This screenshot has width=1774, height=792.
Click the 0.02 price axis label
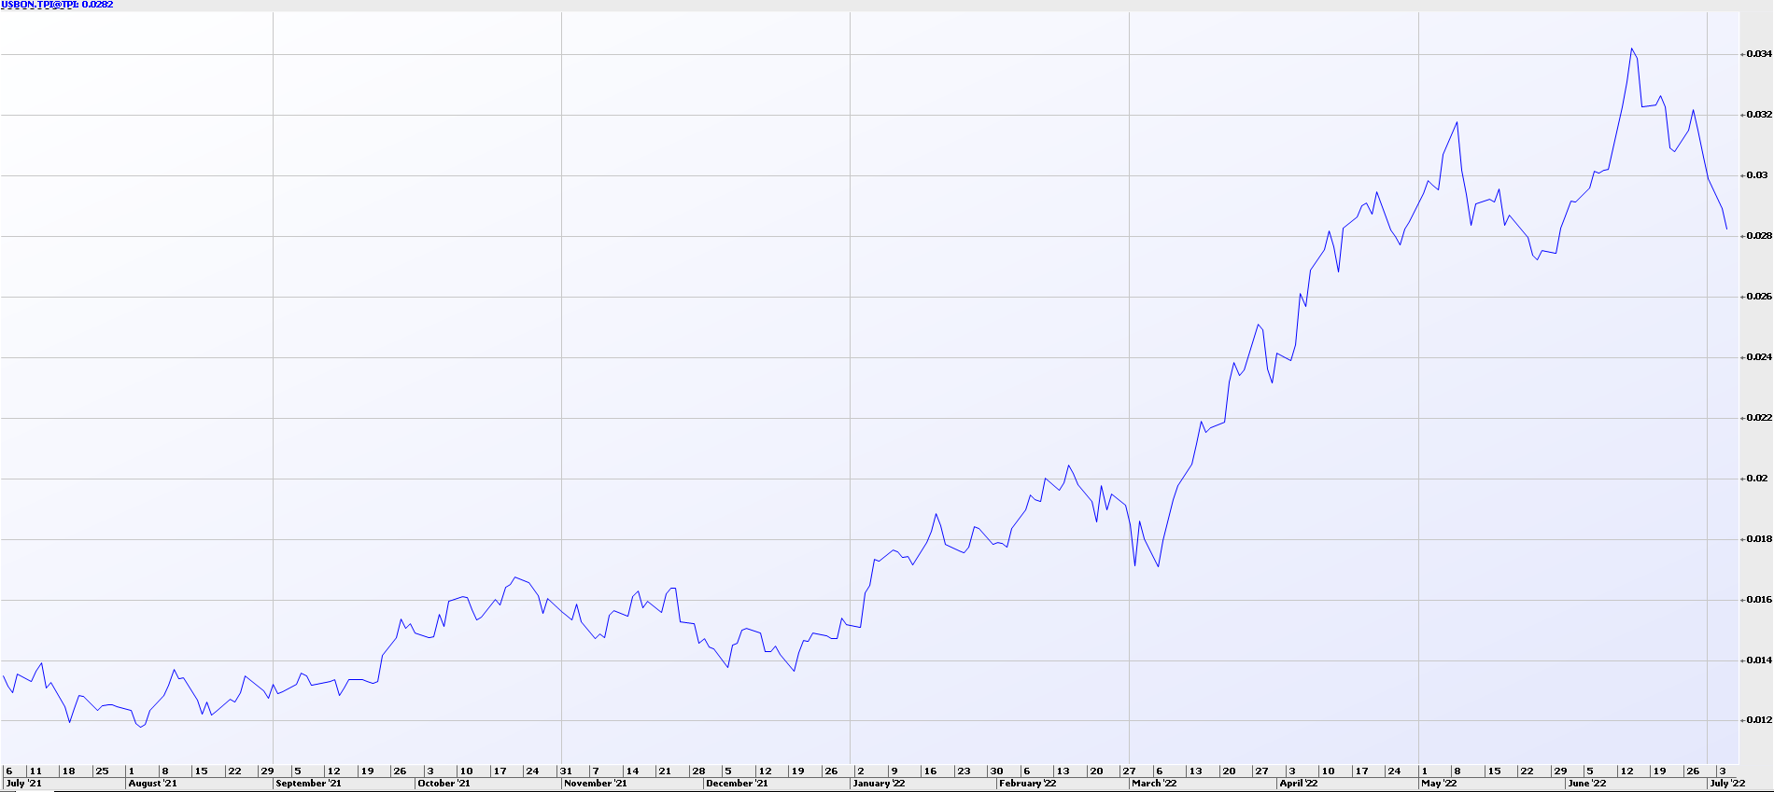(1756, 479)
